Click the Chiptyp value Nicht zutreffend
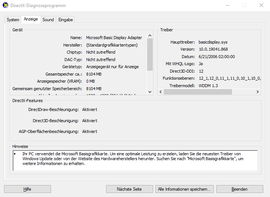The image size is (270, 197). click(101, 53)
